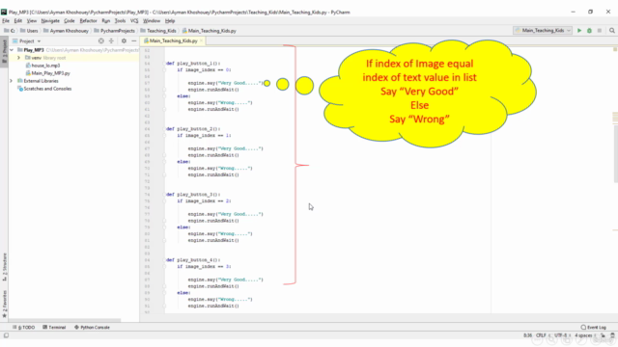Collapse all in the Project panel
Screen dimensions: 618x347
(x=111, y=40)
